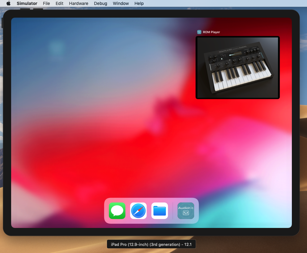Open the Window menu
Viewport: 307px width, 253px height.
[121, 3]
